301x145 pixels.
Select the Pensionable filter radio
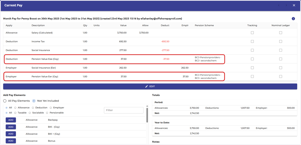(47, 113)
